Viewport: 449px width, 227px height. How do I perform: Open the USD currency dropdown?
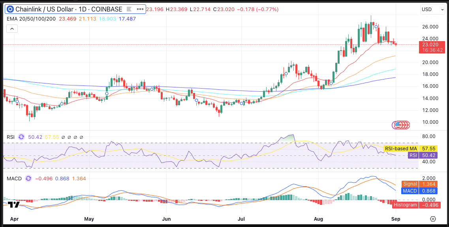pos(432,9)
